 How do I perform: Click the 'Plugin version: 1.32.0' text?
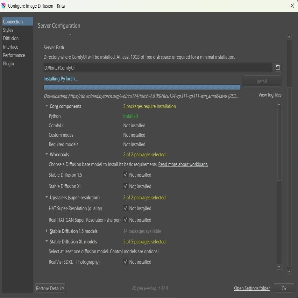coord(150,289)
